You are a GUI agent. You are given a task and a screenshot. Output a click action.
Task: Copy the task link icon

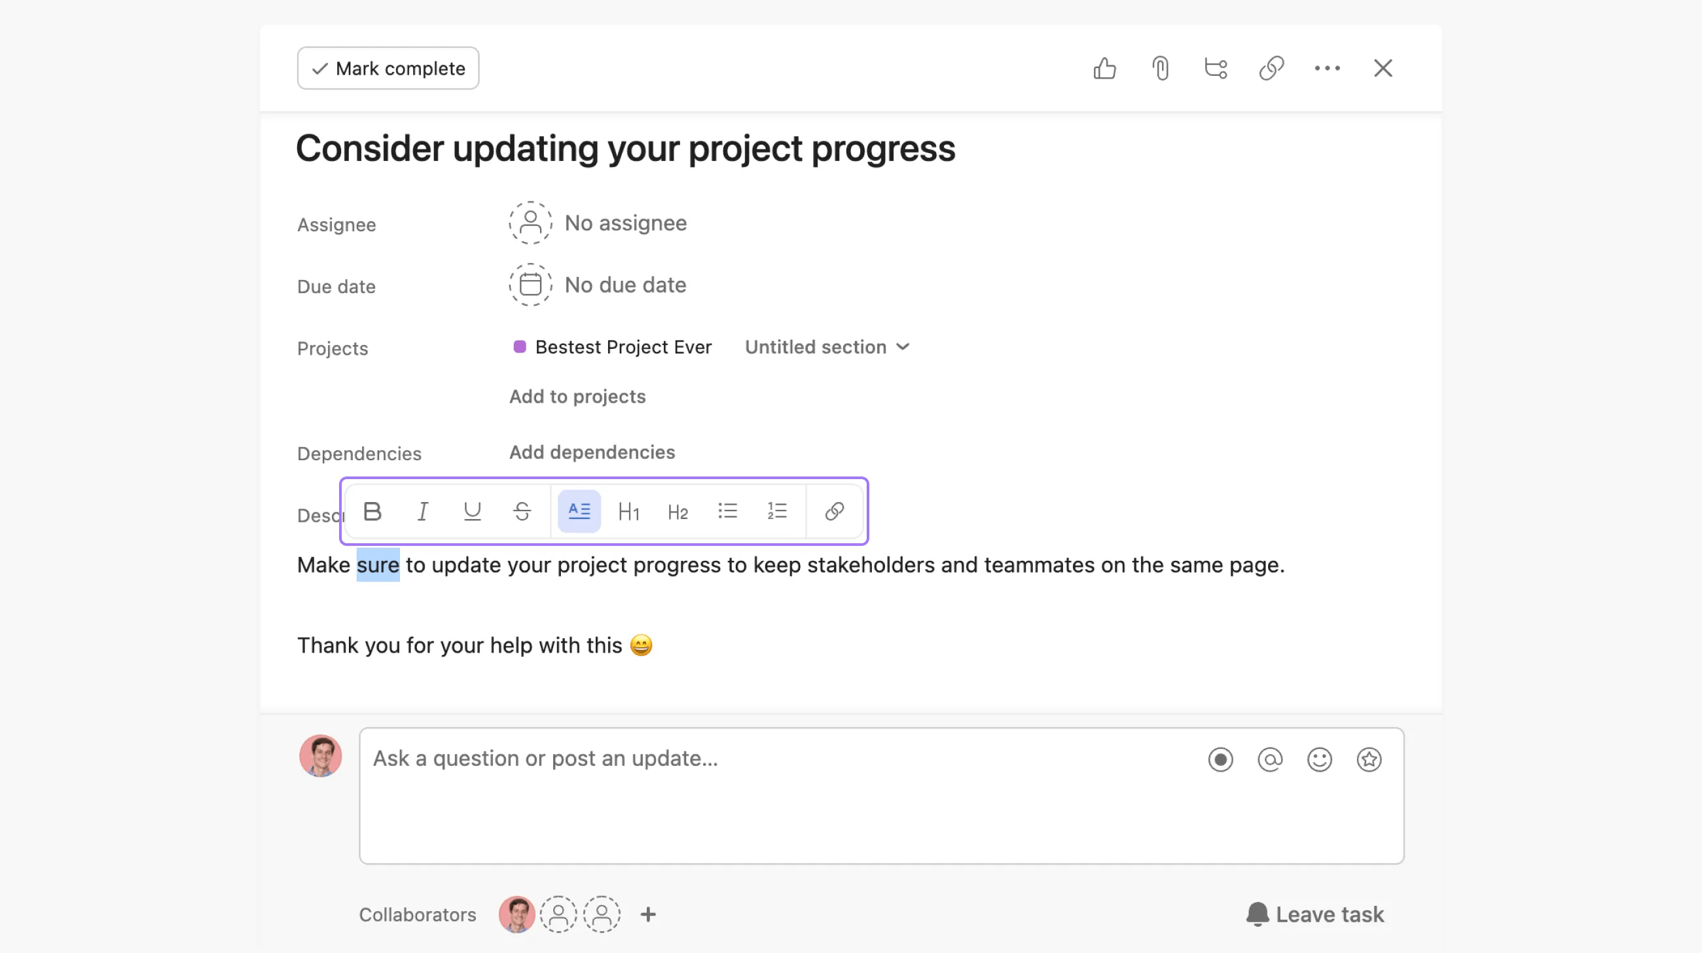point(1271,68)
